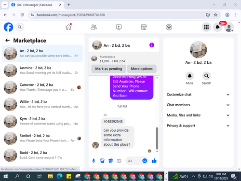Viewport: 241px width, 181px height.
Task: Open the Groups icon in top navigation
Action: (169, 27)
